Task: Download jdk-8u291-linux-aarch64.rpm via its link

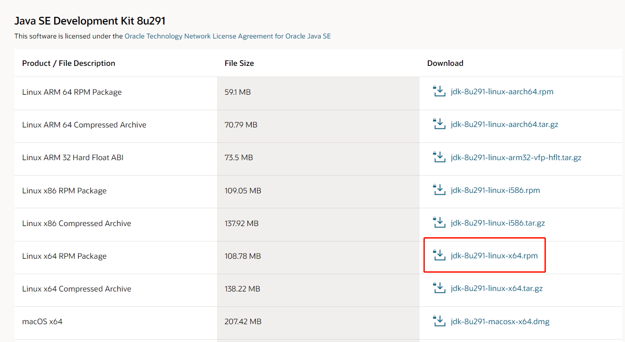Action: [x=502, y=91]
